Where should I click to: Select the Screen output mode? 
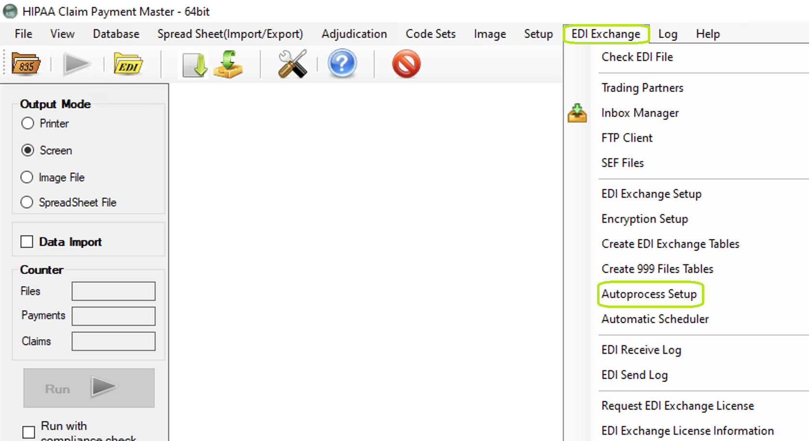tap(28, 150)
